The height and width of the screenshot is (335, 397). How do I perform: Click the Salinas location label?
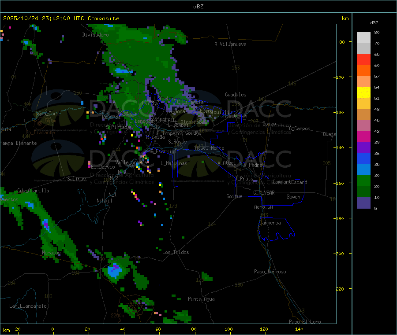[76, 179]
